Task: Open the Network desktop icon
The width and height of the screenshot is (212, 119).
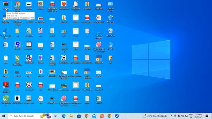Action: 110,19
